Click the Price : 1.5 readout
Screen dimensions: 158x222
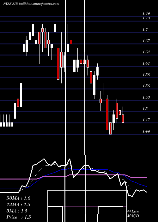(x=19, y=217)
